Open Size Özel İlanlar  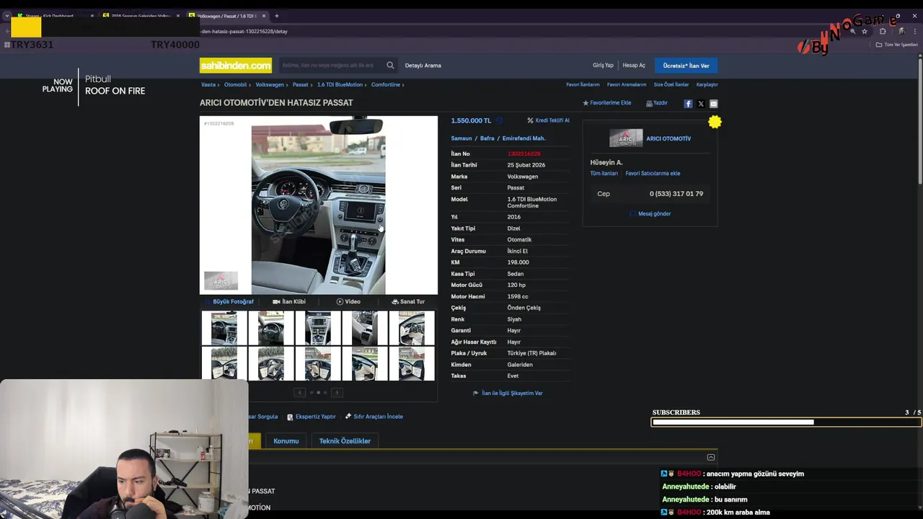tap(671, 84)
